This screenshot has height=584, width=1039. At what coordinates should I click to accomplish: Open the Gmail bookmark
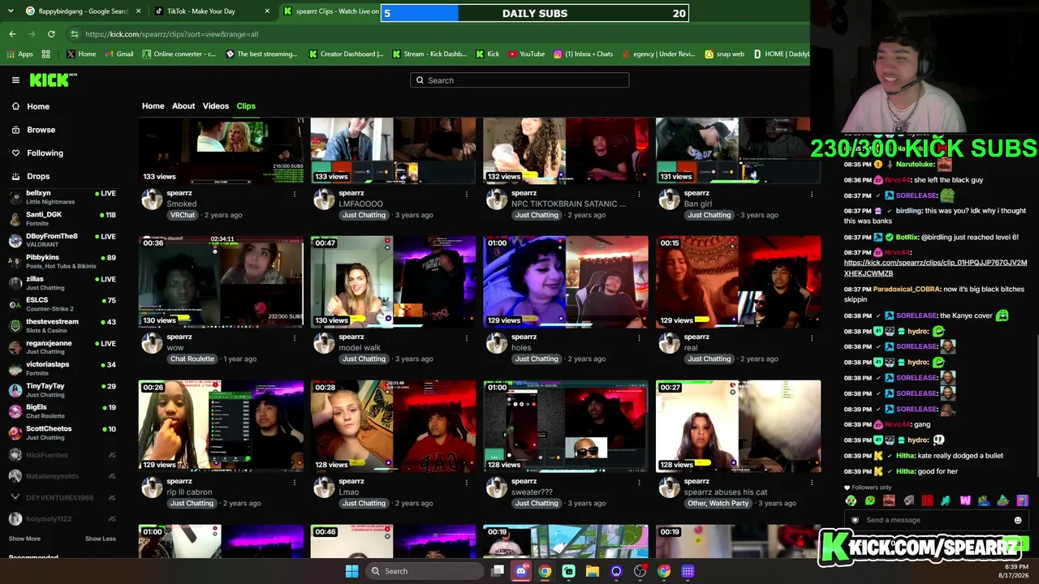tap(119, 54)
